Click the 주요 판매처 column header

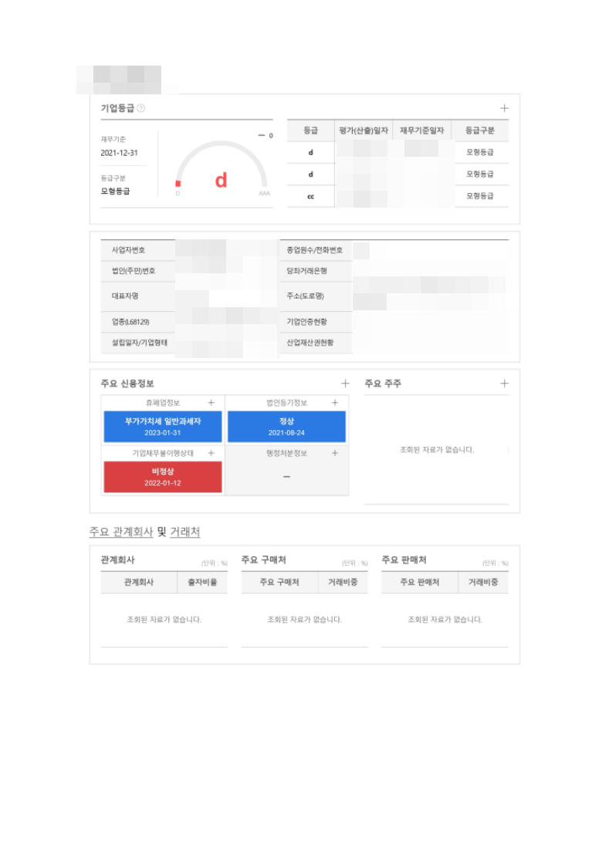(420, 582)
